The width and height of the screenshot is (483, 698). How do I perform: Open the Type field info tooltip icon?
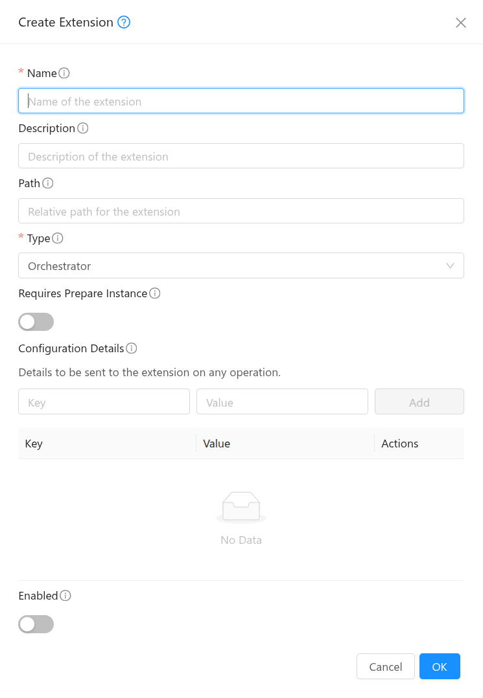click(57, 238)
